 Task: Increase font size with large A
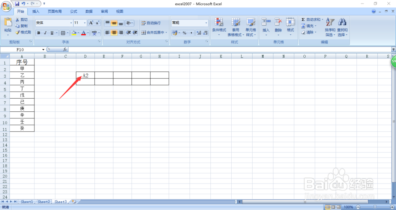tap(91, 23)
